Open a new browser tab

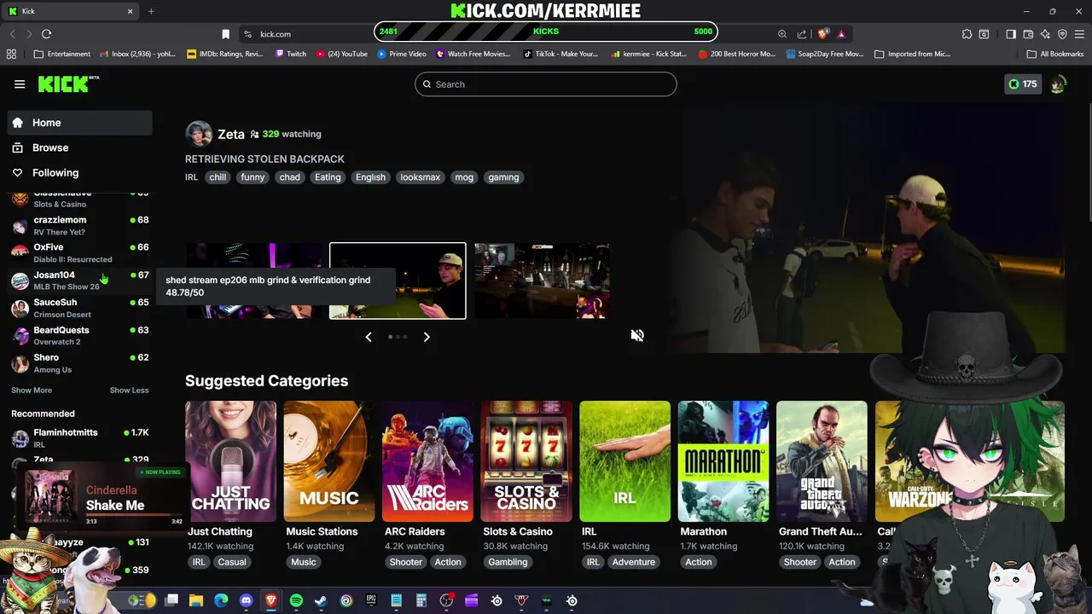pos(151,11)
